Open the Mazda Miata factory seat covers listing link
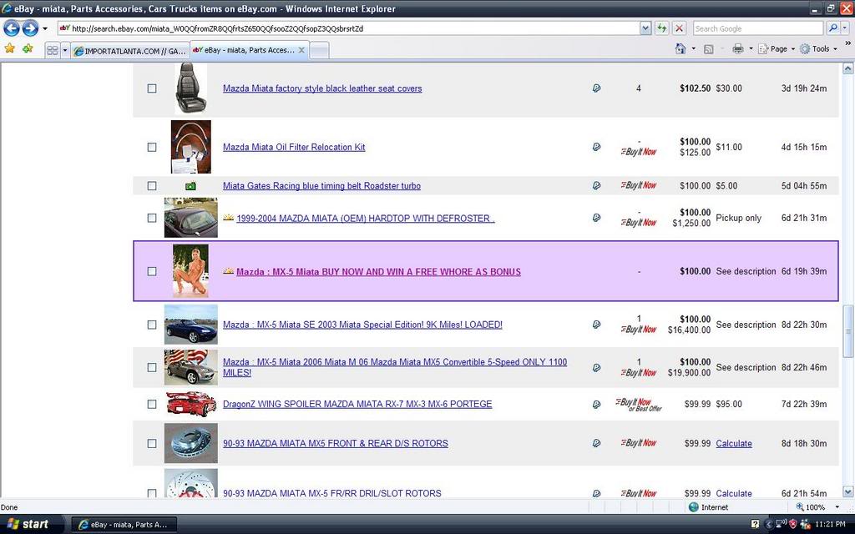Image resolution: width=855 pixels, height=534 pixels. pyautogui.click(x=321, y=88)
